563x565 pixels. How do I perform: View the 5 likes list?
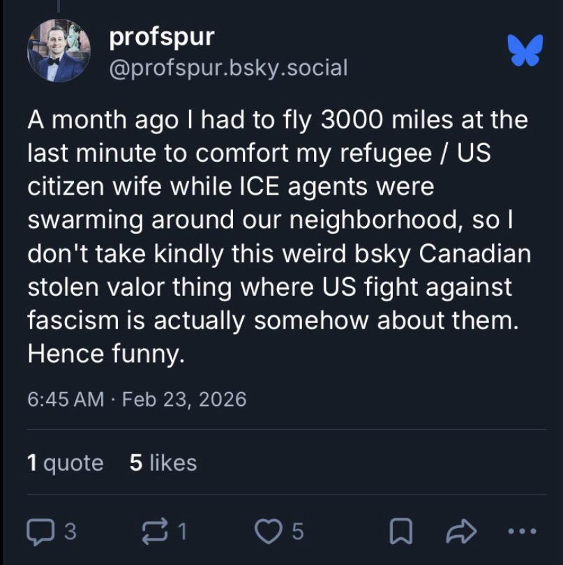(163, 462)
